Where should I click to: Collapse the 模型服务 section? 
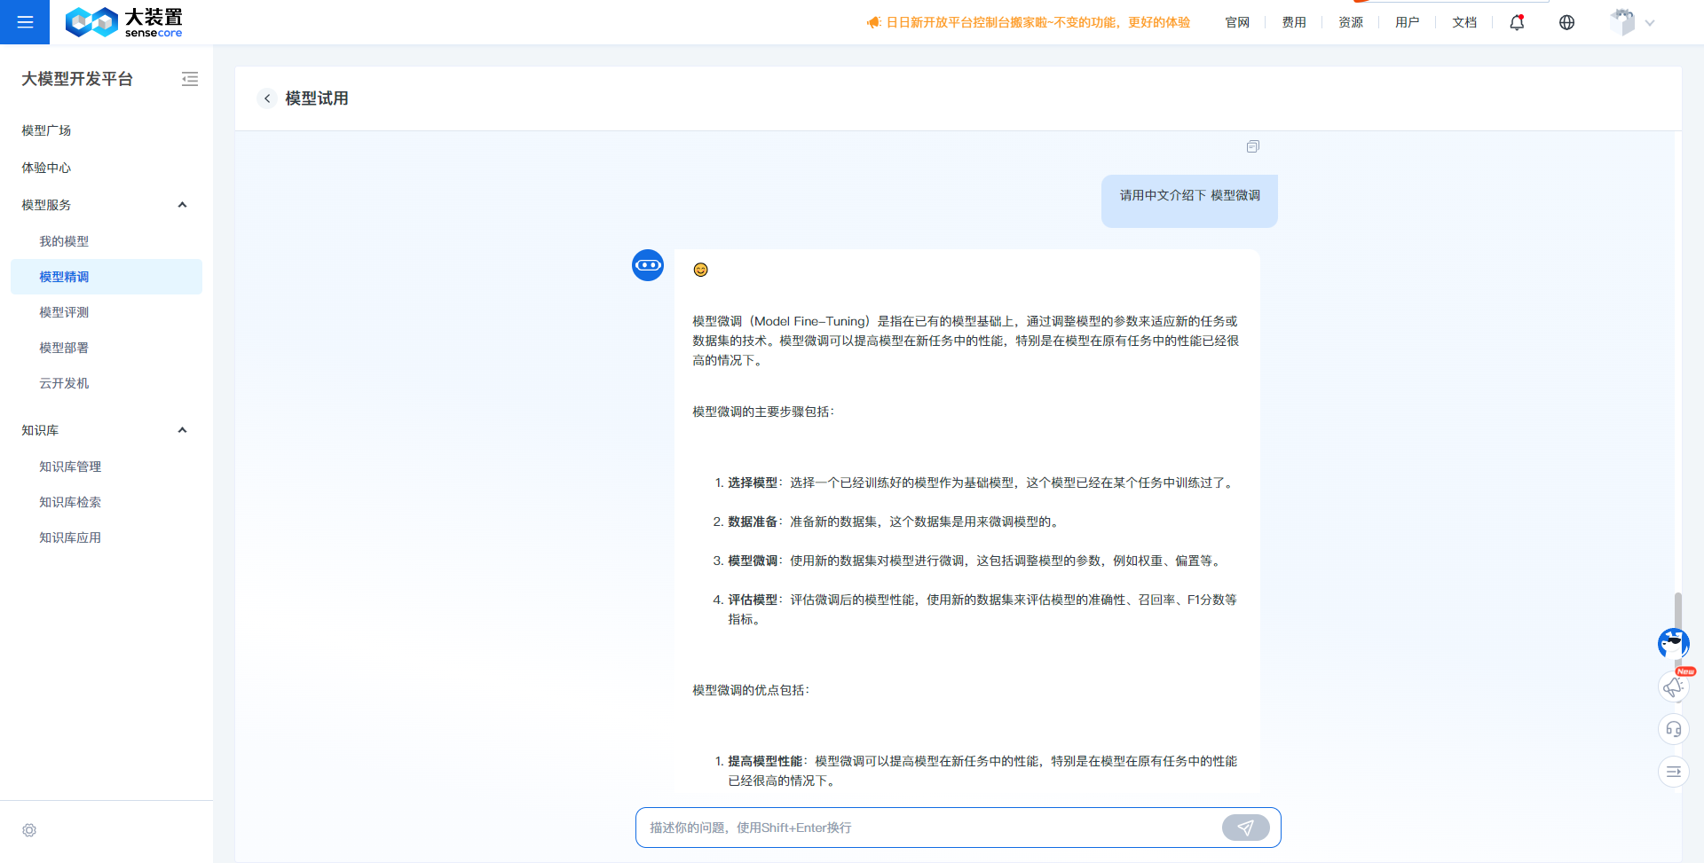click(x=182, y=204)
